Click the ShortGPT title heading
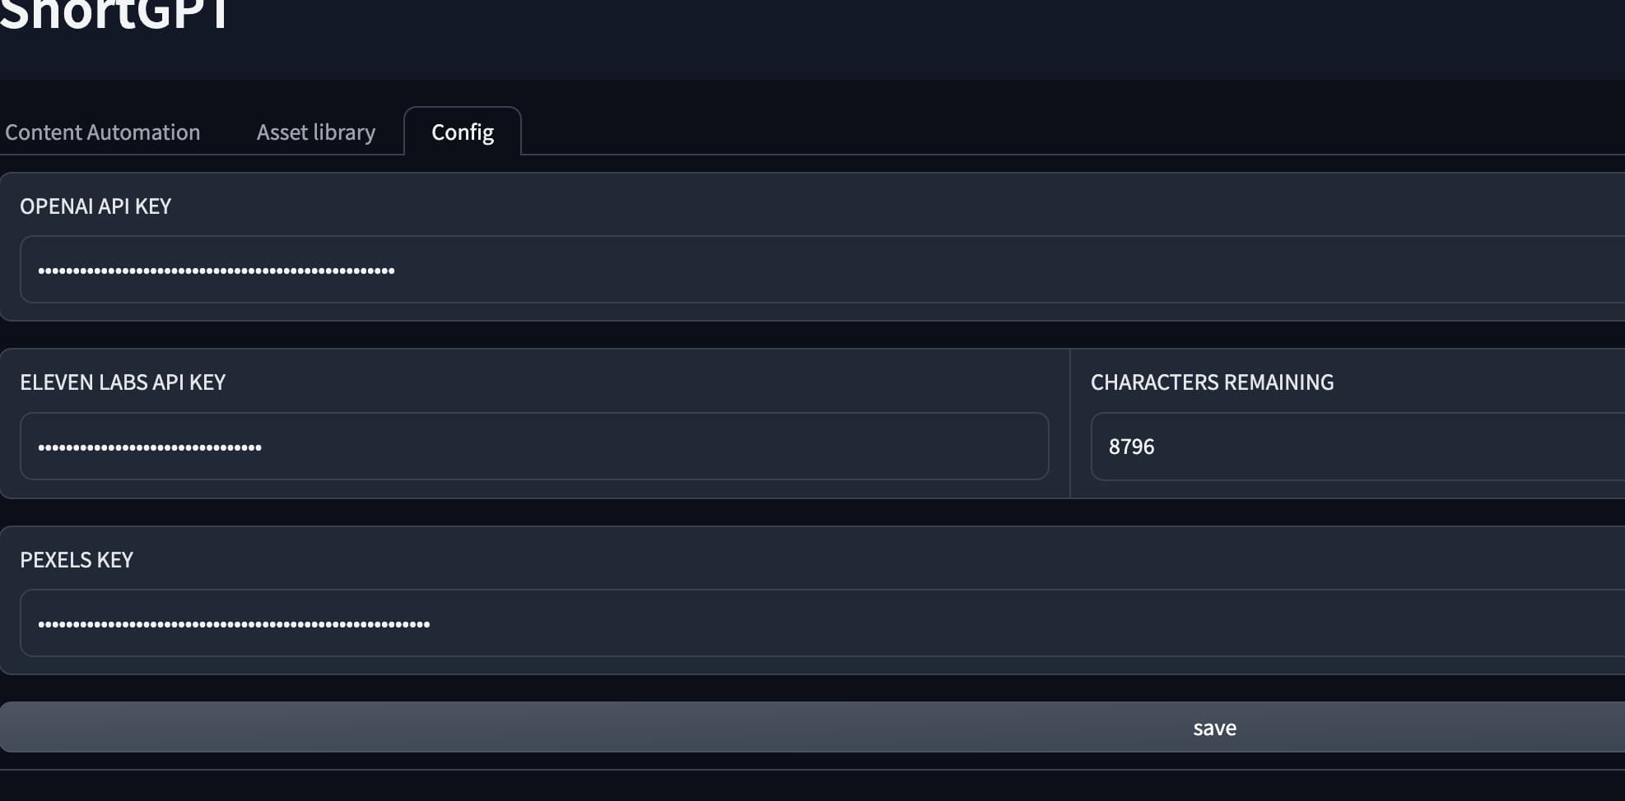This screenshot has width=1625, height=801. 114,16
